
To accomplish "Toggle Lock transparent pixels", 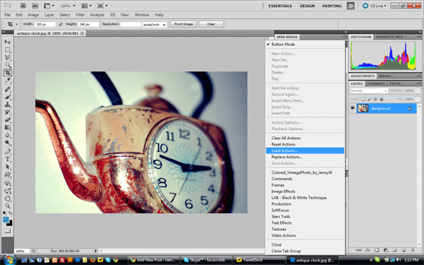I will [x=363, y=99].
